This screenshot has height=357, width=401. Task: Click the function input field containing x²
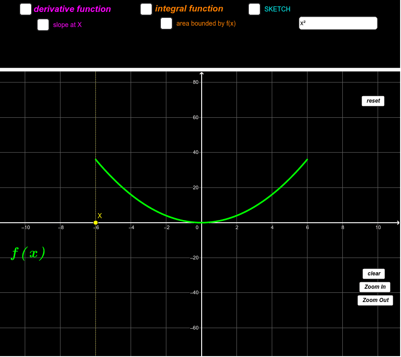338,23
